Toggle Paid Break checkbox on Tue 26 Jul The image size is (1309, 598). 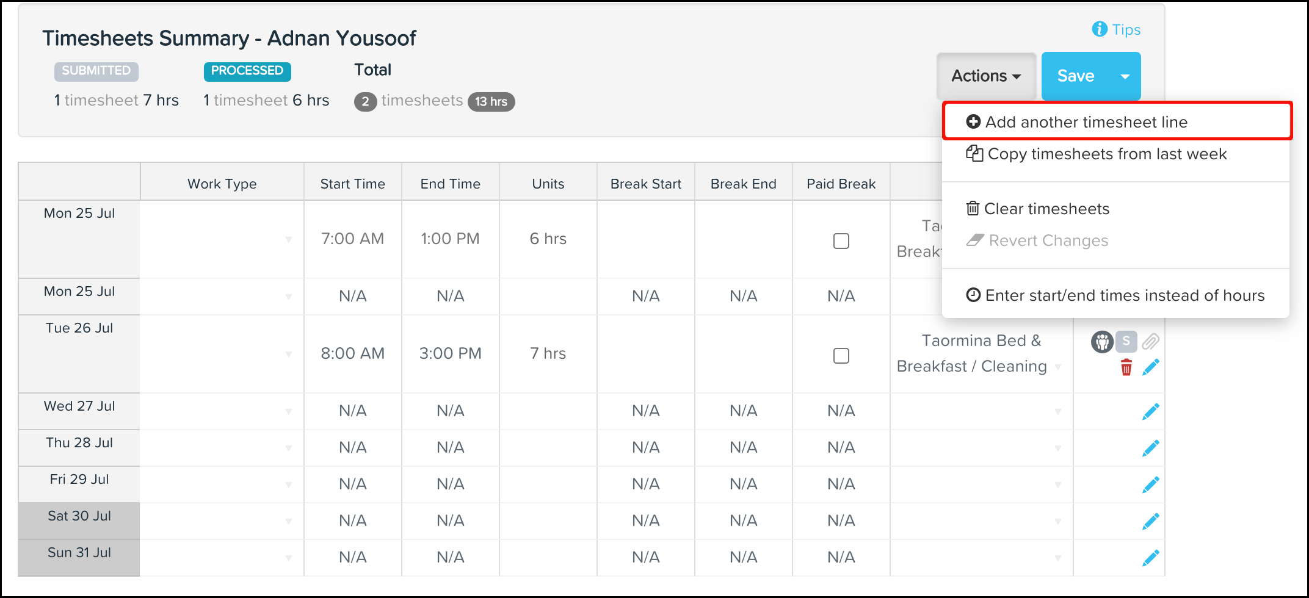click(841, 356)
